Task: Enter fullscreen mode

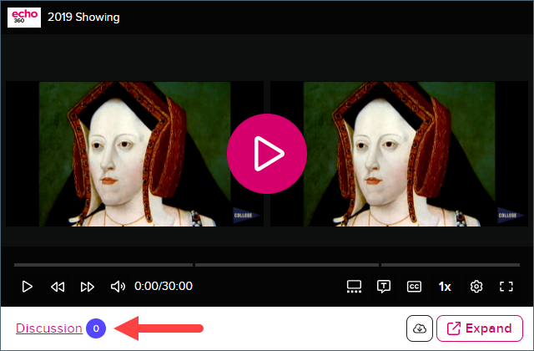Action: (506, 287)
